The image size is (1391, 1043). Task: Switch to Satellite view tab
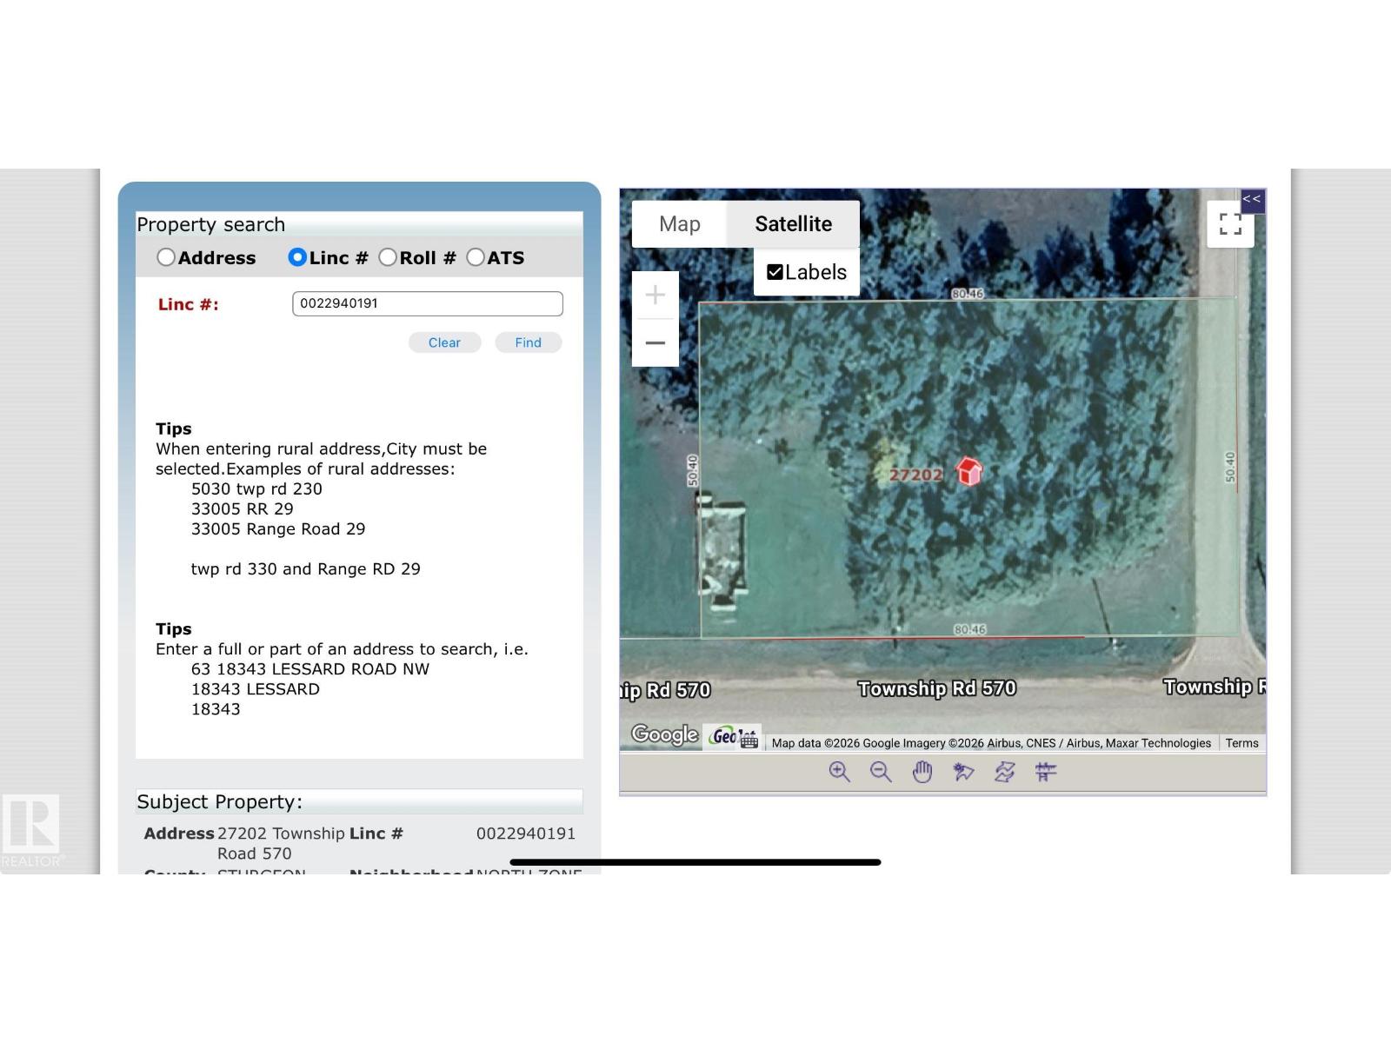tap(793, 224)
